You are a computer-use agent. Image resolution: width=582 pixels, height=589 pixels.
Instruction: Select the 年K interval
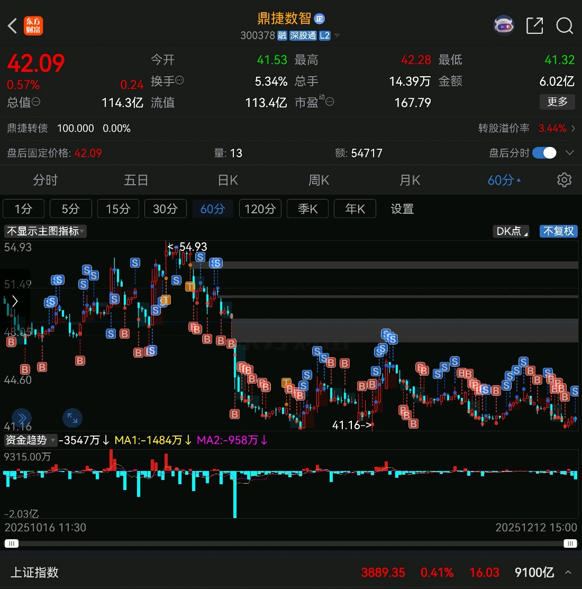click(355, 209)
